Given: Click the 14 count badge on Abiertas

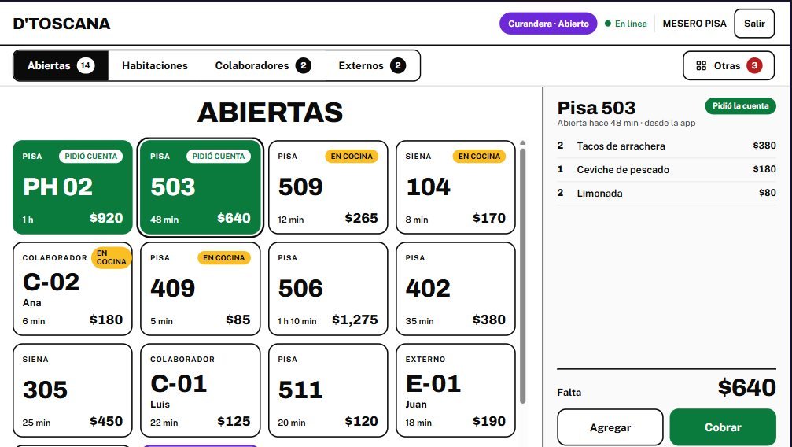Looking at the screenshot, I should tap(86, 66).
